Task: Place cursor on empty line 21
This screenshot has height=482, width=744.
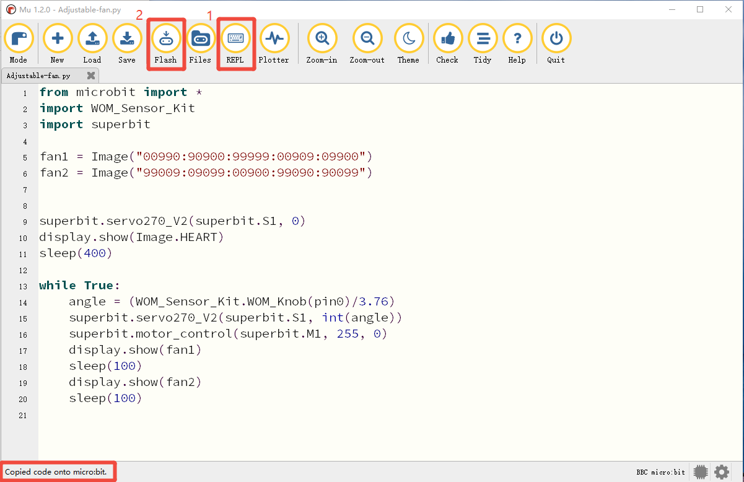Action: click(x=390, y=414)
